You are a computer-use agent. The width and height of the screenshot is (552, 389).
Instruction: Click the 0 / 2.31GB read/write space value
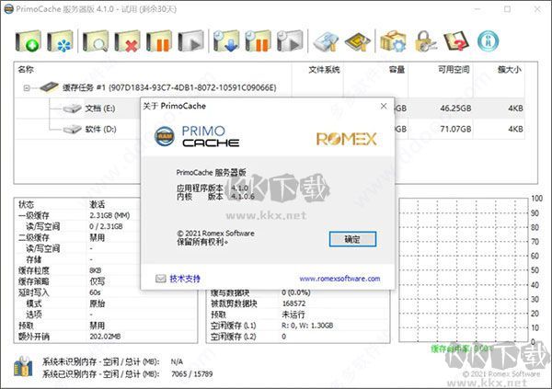click(106, 226)
